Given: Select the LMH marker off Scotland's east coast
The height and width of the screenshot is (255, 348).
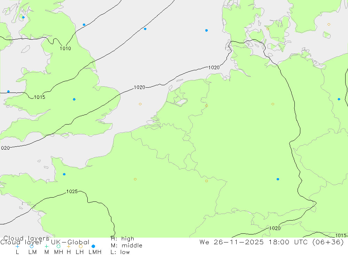Looking at the screenshot, I should pyautogui.click(x=84, y=25).
